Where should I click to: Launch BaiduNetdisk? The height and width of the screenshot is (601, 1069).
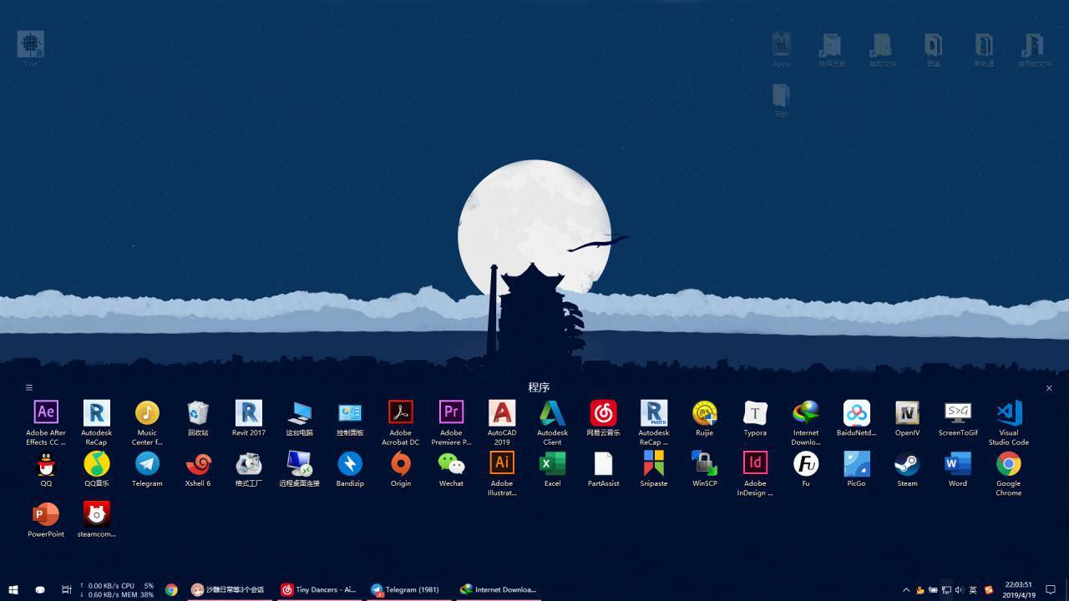click(x=856, y=418)
